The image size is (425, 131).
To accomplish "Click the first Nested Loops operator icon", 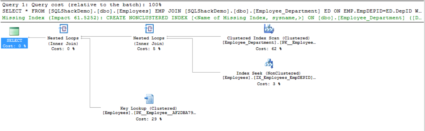I will click(63, 29).
